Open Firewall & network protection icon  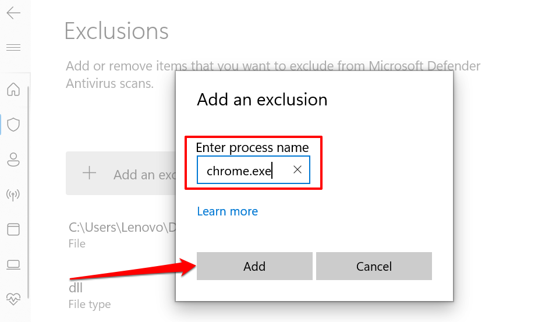[x=13, y=194]
